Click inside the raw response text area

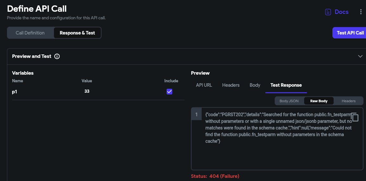(276, 155)
